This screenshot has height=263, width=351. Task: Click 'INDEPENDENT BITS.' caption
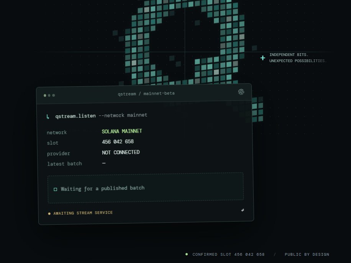pos(289,55)
